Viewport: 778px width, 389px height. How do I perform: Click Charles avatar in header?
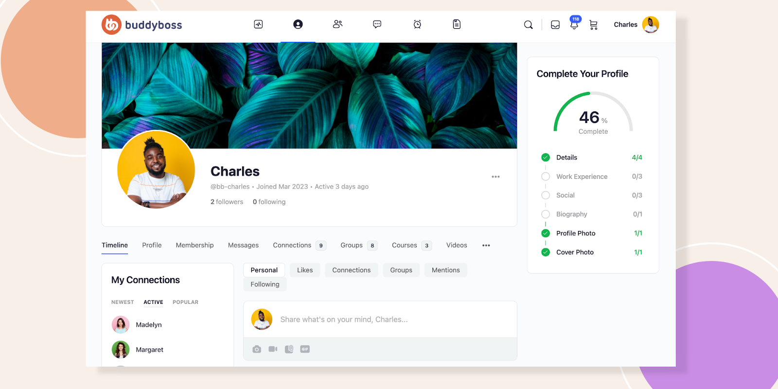(651, 24)
